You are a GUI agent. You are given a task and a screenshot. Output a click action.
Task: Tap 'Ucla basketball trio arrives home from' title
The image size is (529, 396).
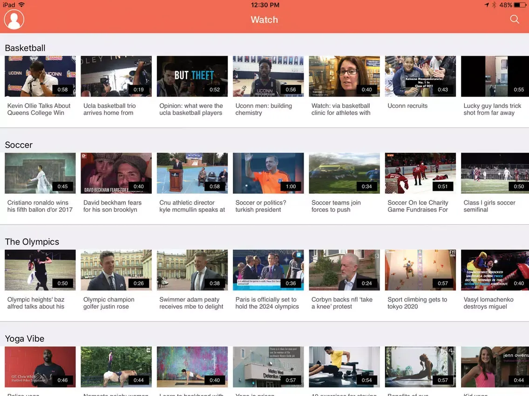point(109,109)
